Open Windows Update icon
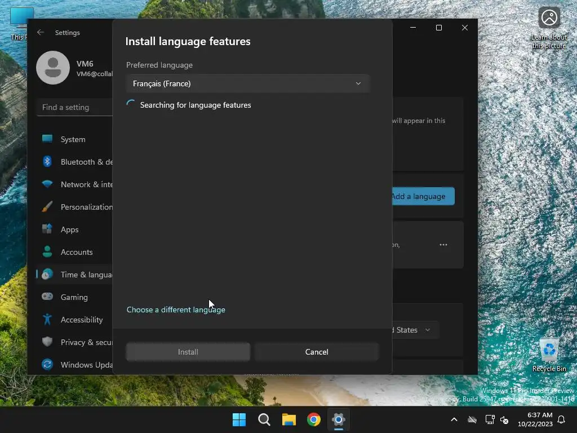Image resolution: width=577 pixels, height=433 pixels. pos(47,365)
